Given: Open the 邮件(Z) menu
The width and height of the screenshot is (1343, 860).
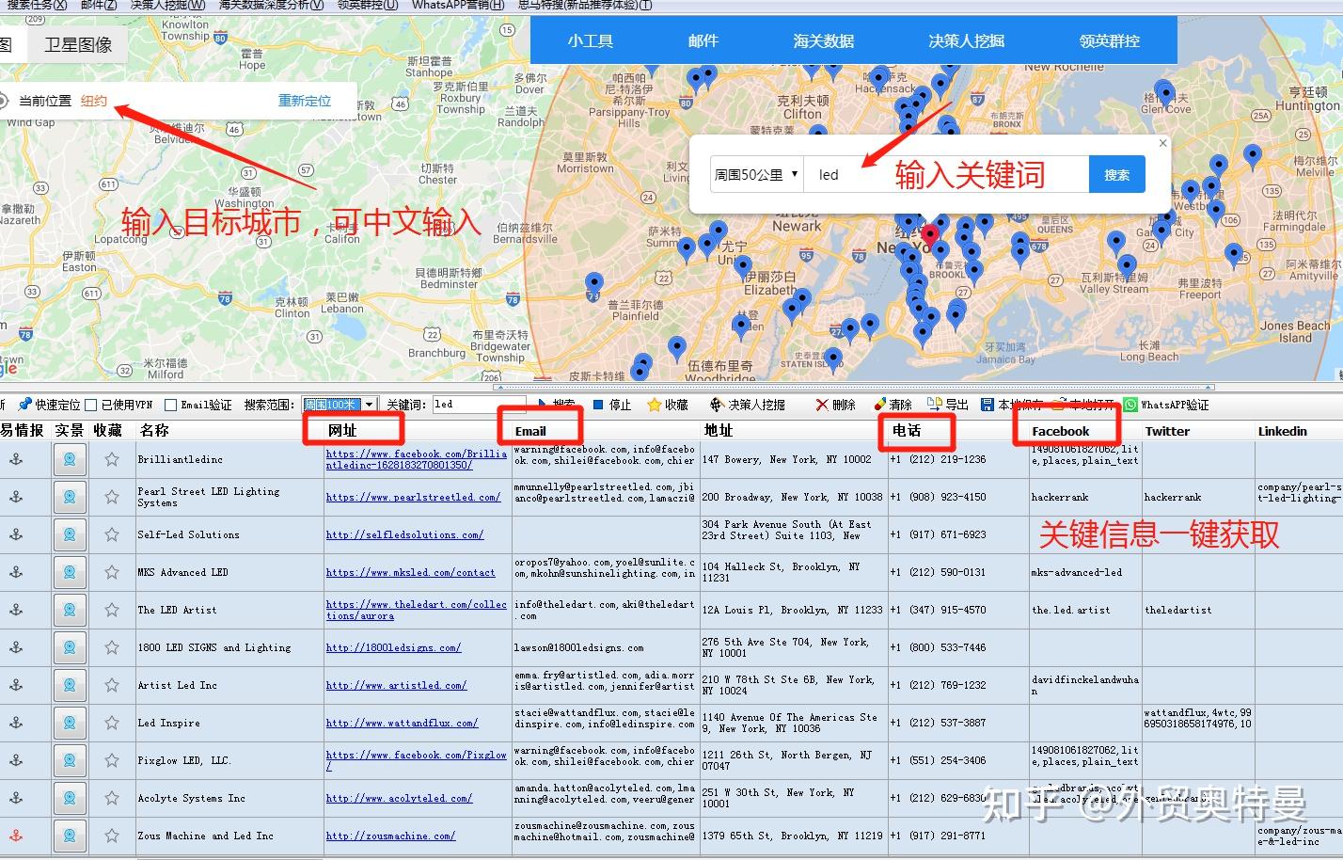Looking at the screenshot, I should point(99,5).
